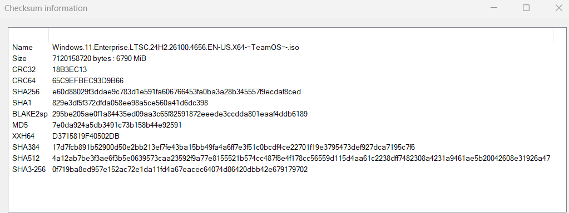Click the BLAKE2sp hash value
Image resolution: width=569 pixels, height=213 pixels.
180,114
